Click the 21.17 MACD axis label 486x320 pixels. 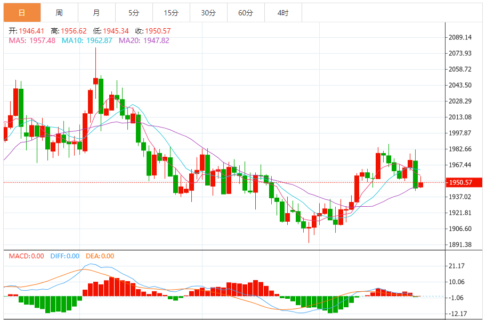(457, 266)
